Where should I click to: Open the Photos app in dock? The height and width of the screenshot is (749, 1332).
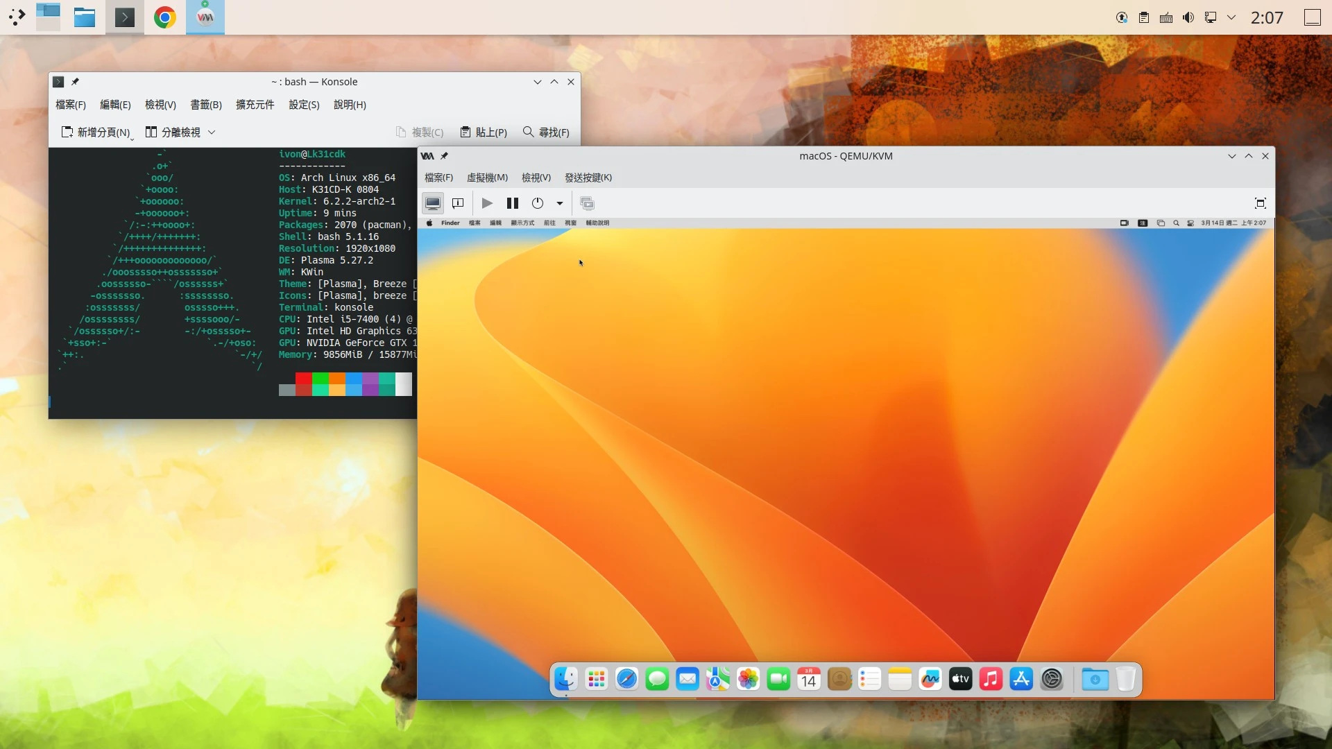748,679
